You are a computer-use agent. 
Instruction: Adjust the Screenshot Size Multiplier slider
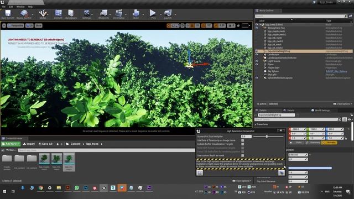pos(268,137)
